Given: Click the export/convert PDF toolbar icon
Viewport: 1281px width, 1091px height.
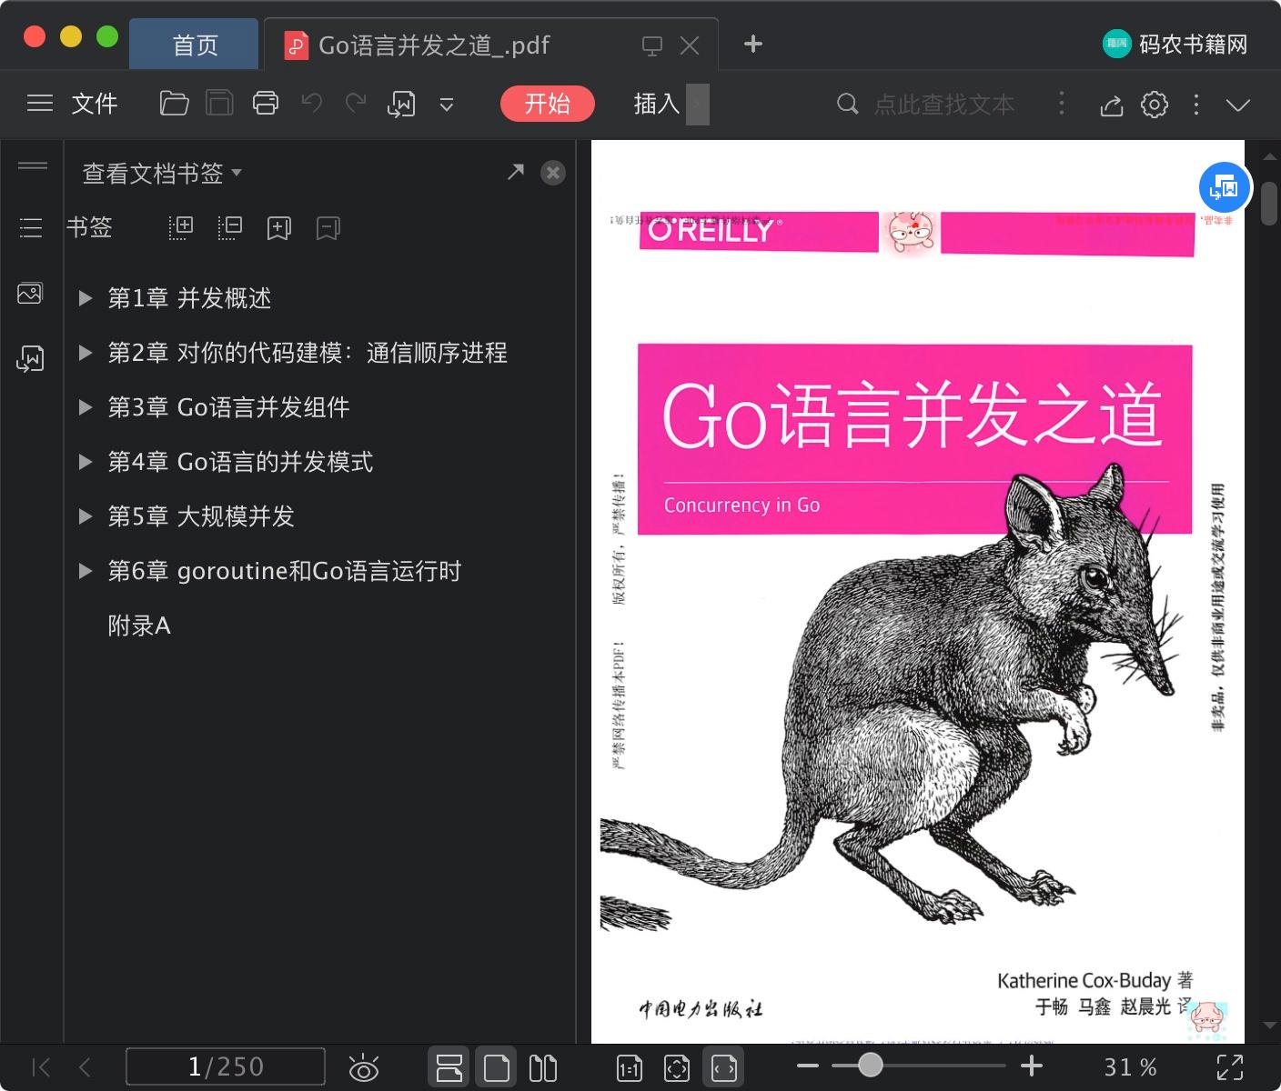Looking at the screenshot, I should click(x=401, y=104).
